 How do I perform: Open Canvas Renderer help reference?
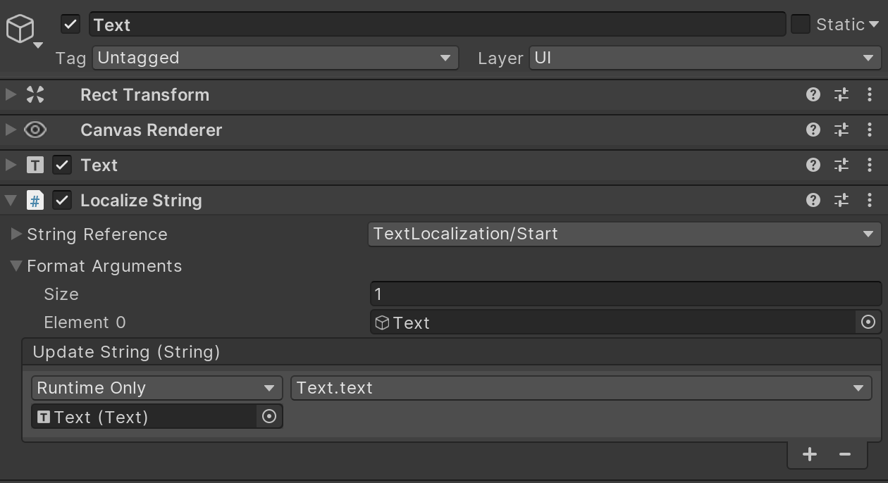pyautogui.click(x=813, y=130)
